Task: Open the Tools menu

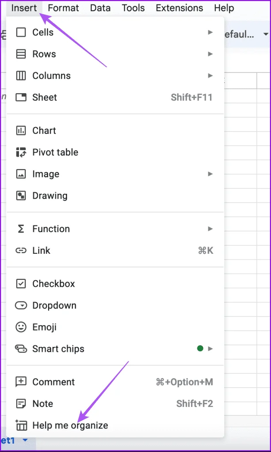Action: pyautogui.click(x=133, y=8)
